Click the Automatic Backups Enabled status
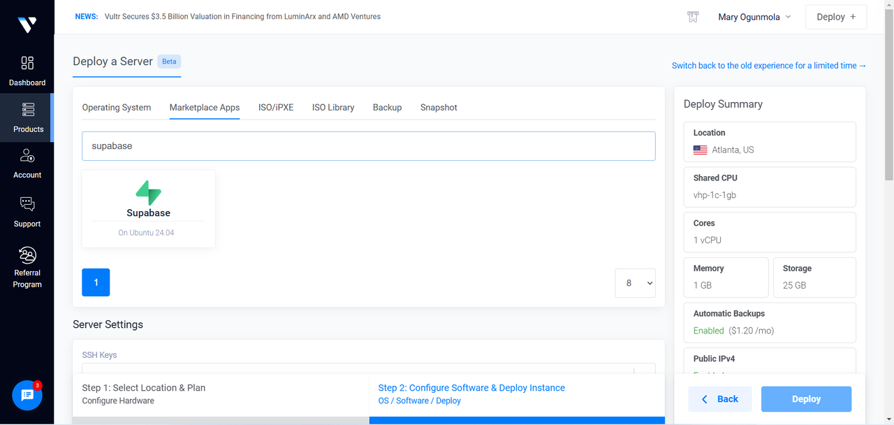Screen dimensions: 894x425 point(709,331)
